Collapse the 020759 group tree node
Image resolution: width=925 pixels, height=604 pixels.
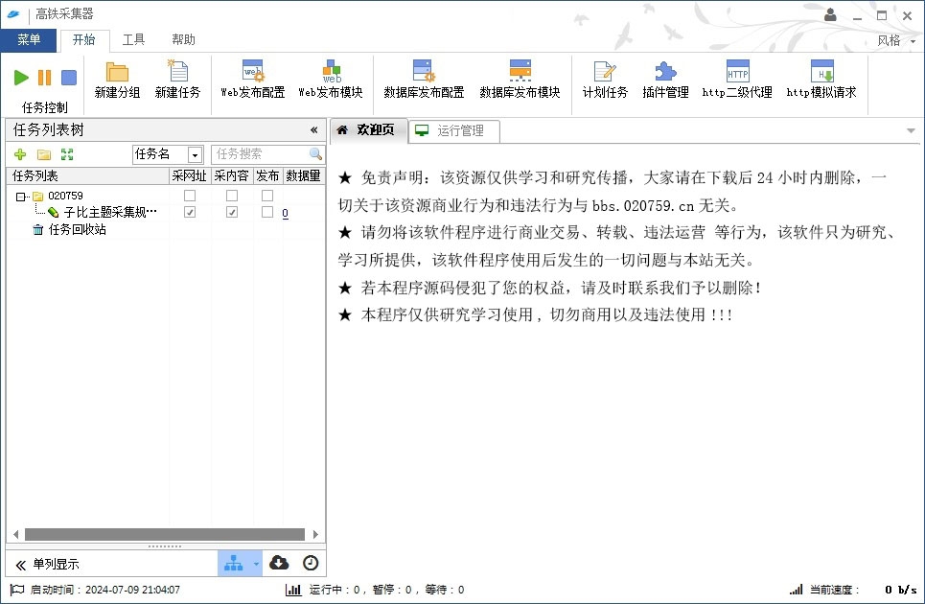(x=20, y=197)
